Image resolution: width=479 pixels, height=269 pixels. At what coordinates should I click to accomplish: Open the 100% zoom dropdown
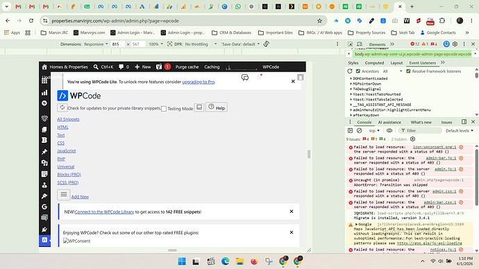[x=156, y=44]
